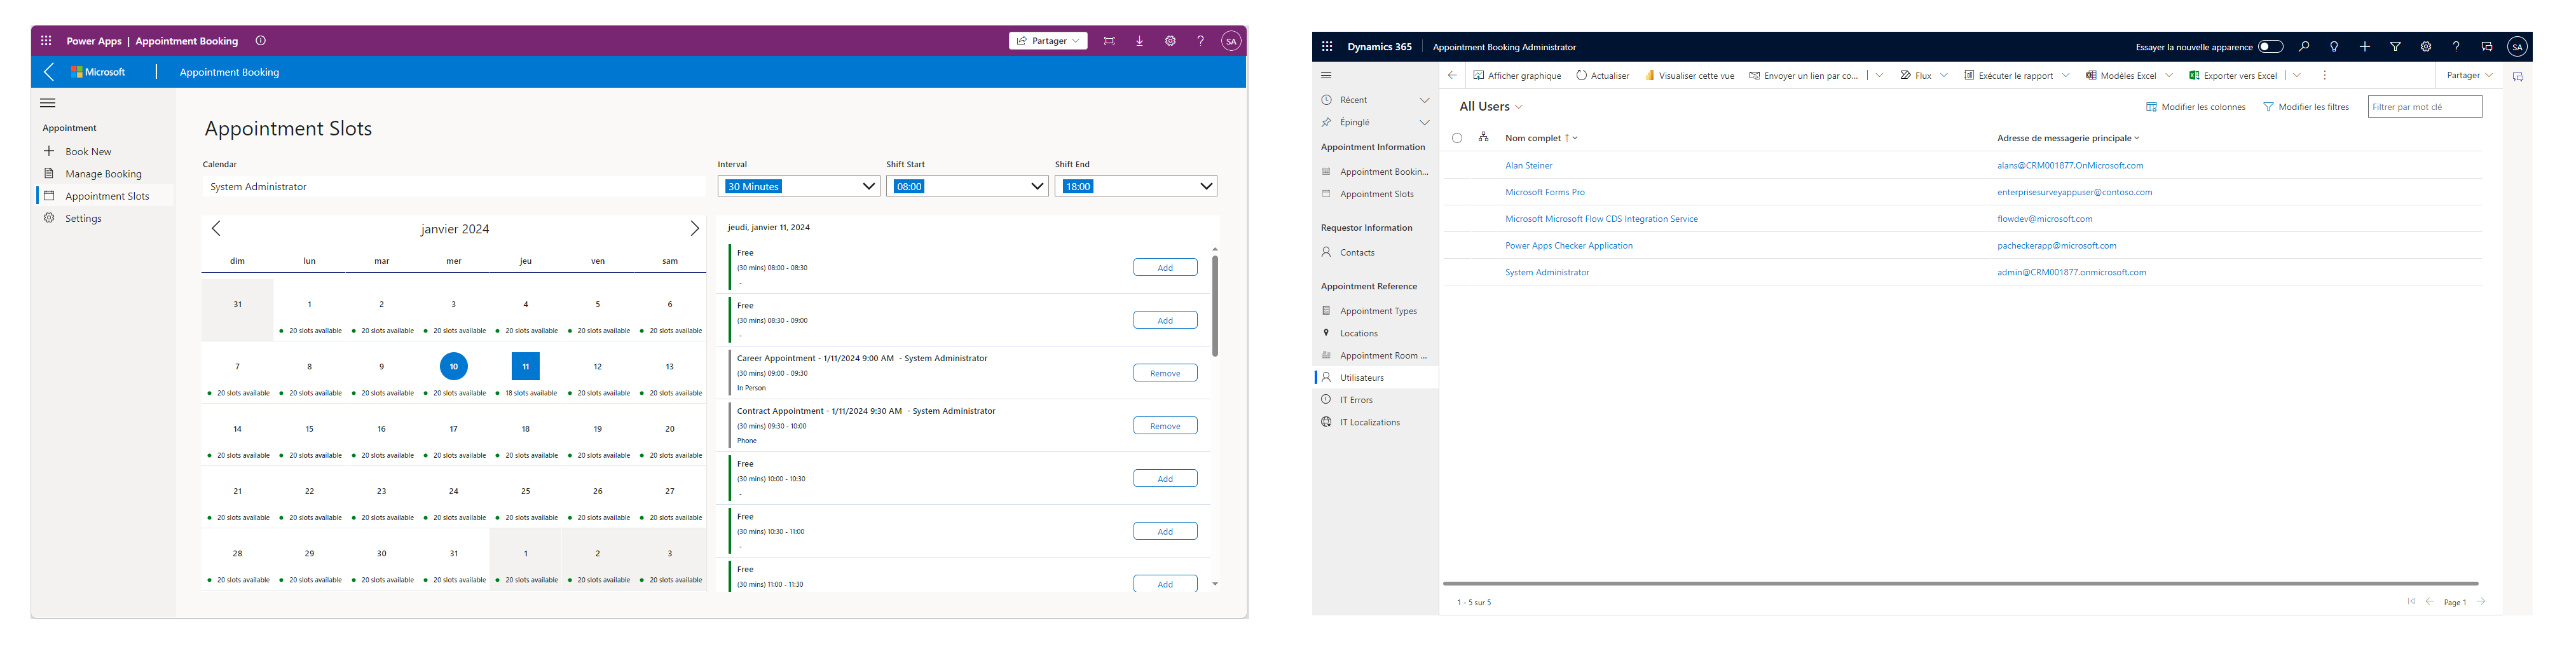This screenshot has height=651, width=2576.
Task: Click the fit-to-screen icon in Power Apps header
Action: click(x=1109, y=41)
